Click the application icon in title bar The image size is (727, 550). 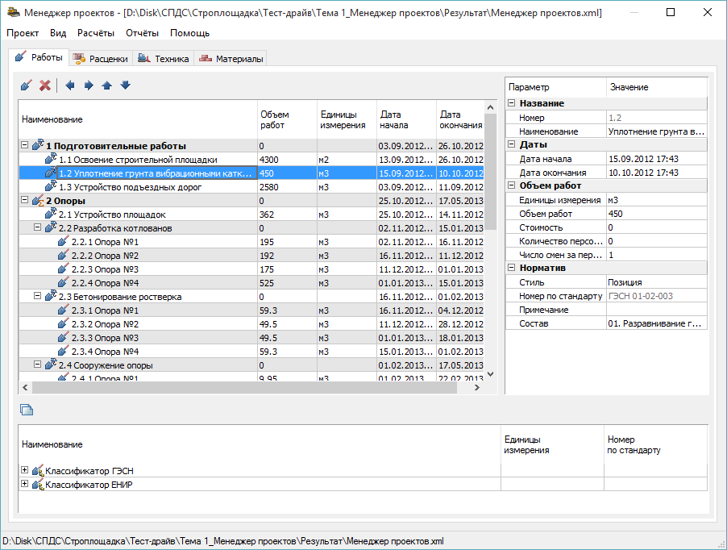tap(13, 12)
